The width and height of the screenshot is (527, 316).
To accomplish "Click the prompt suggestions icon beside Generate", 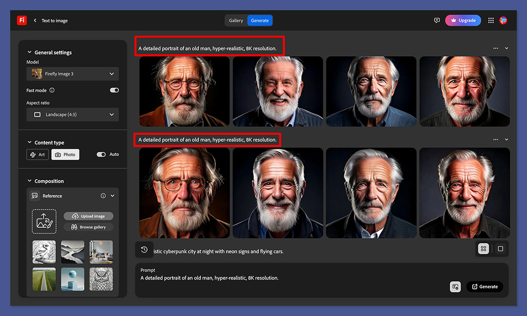I will [x=455, y=287].
